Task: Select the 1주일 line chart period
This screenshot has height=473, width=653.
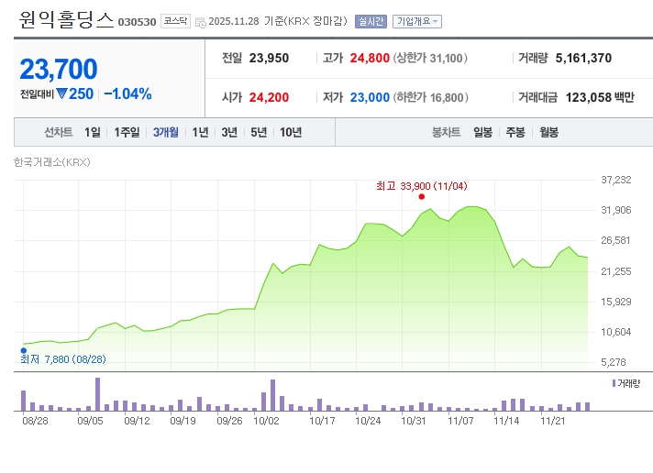Action: coord(127,132)
